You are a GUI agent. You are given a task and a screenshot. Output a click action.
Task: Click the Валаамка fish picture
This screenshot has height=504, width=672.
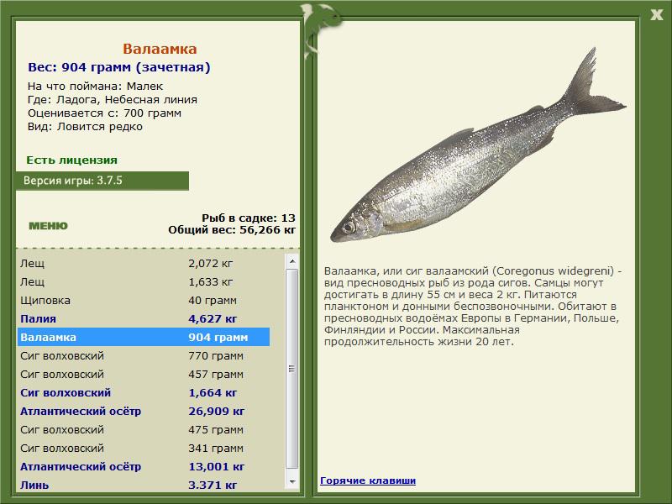click(x=478, y=145)
